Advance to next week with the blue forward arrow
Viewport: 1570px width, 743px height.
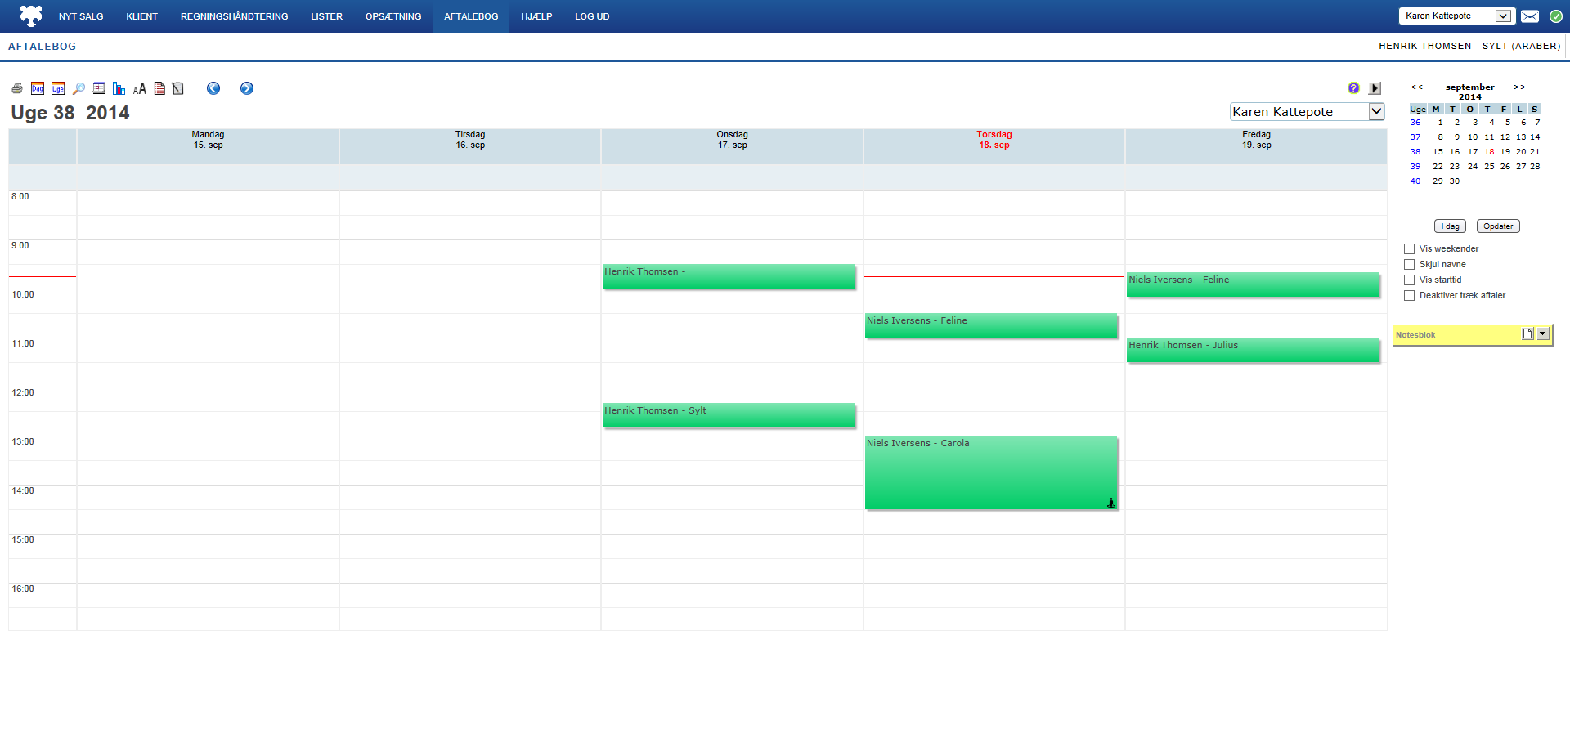click(247, 88)
